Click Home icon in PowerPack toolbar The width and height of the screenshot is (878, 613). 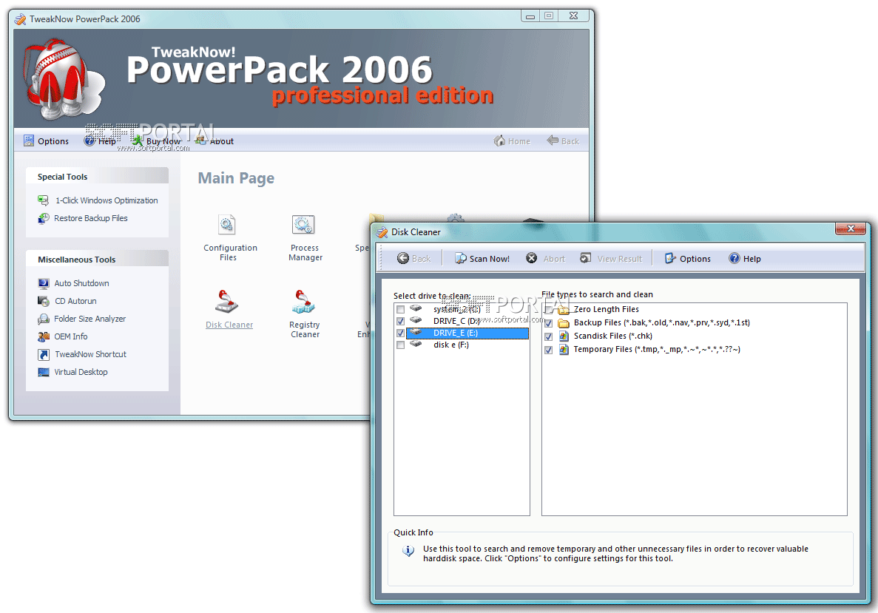coord(499,140)
